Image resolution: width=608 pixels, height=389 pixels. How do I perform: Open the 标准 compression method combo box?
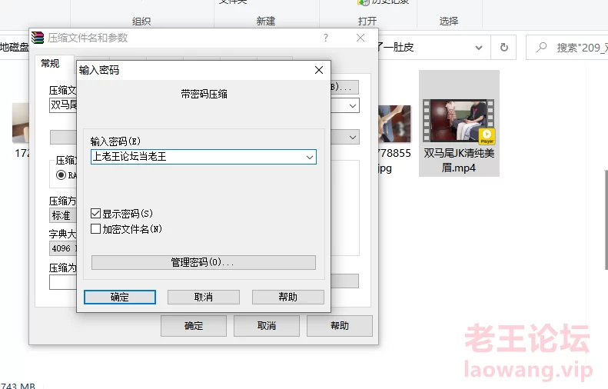point(63,215)
